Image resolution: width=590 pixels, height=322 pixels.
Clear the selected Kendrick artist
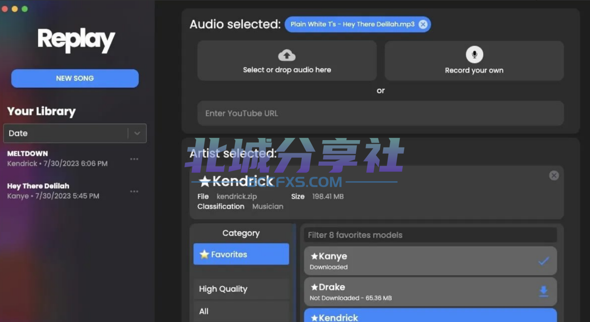(554, 175)
